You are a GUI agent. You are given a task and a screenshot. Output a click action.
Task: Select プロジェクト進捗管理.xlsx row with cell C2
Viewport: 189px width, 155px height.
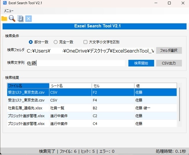coord(92,116)
